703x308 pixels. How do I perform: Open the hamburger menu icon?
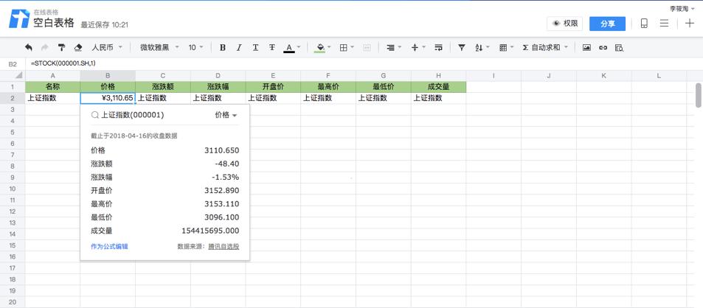(665, 24)
